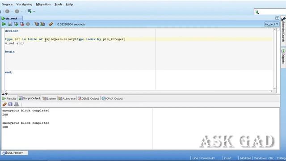Click the editor horizontal scrollbar right arrow
The image size is (286, 161).
[x=271, y=91]
